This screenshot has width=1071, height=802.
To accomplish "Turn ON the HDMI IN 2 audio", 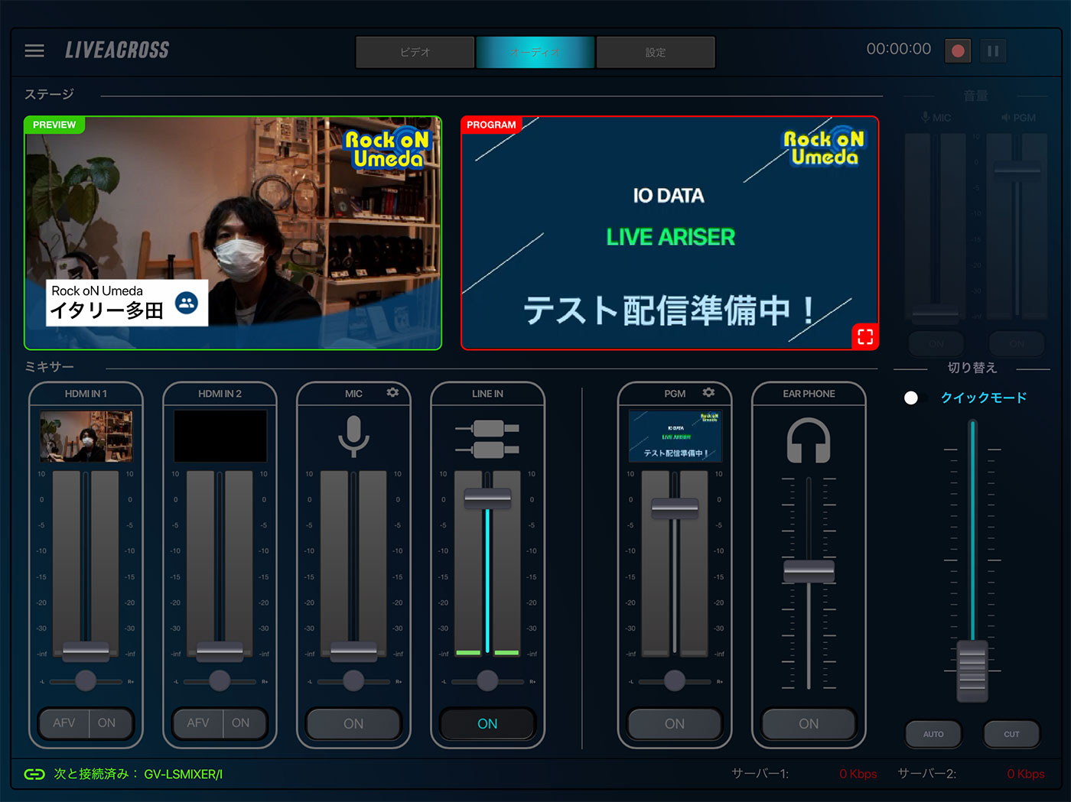I will click(241, 723).
